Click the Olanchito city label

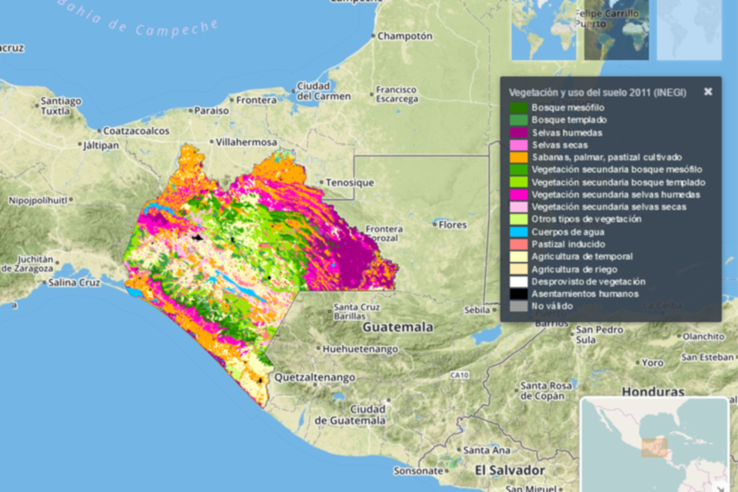(703, 336)
